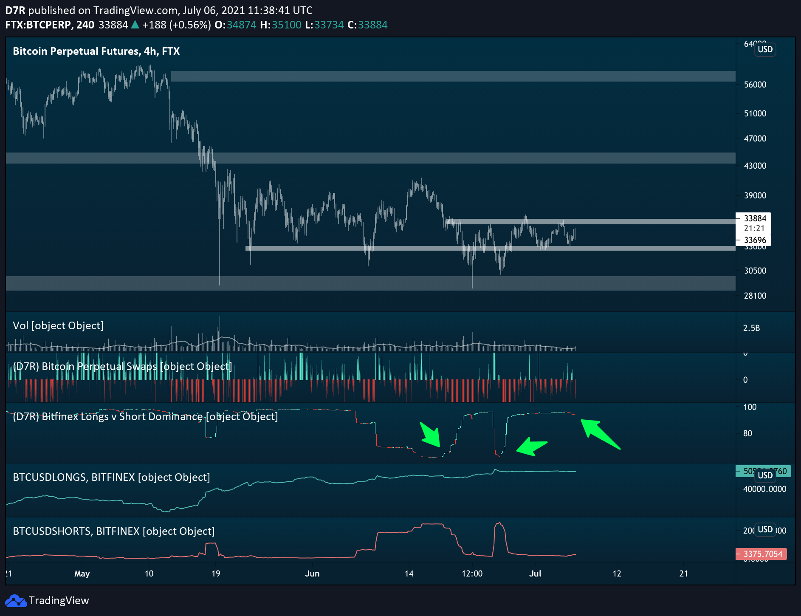Image resolution: width=801 pixels, height=616 pixels.
Task: Click the 19 date on time axis
Action: tap(216, 574)
